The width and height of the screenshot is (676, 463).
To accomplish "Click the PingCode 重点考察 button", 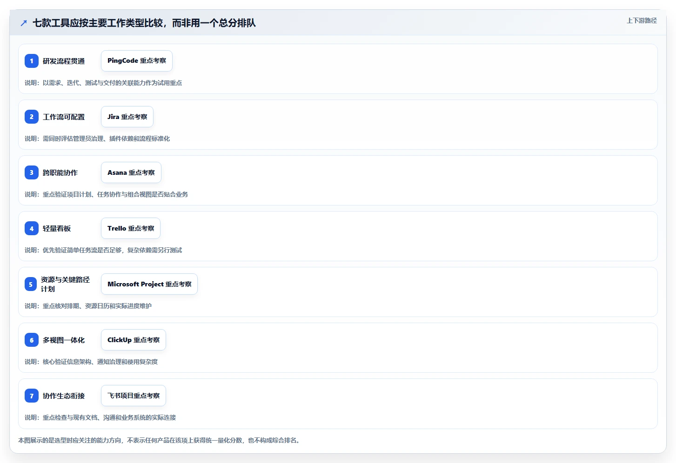I will (137, 61).
